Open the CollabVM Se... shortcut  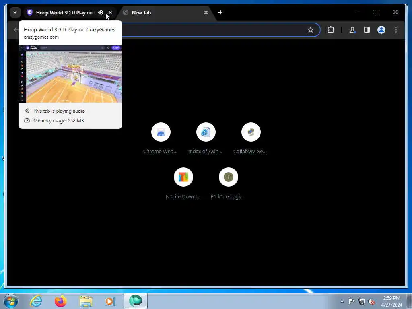[250, 138]
